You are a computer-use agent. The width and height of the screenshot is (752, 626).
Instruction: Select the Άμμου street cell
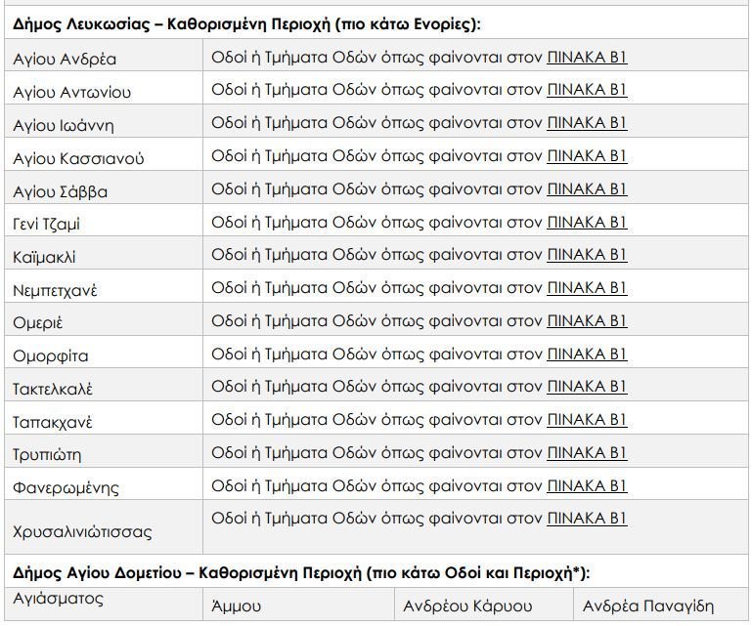click(298, 604)
